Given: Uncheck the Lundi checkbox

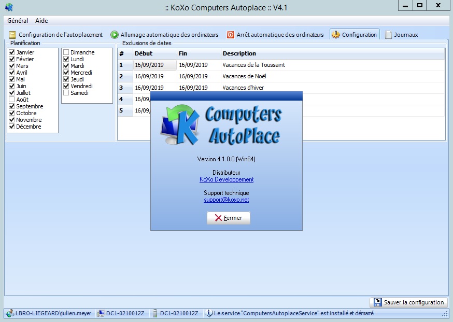Looking at the screenshot, I should point(66,59).
